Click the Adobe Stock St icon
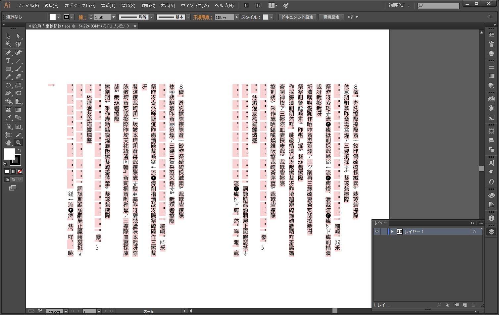 click(259, 5)
